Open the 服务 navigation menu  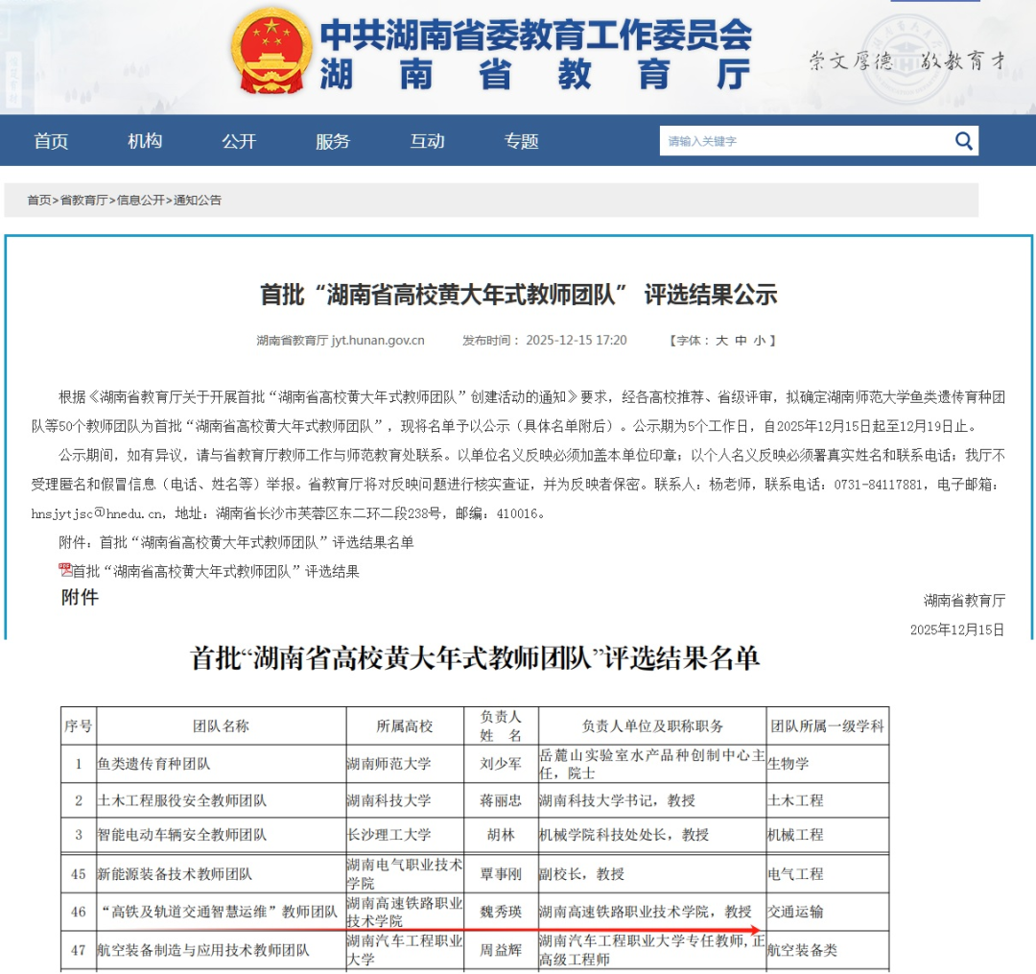[331, 140]
